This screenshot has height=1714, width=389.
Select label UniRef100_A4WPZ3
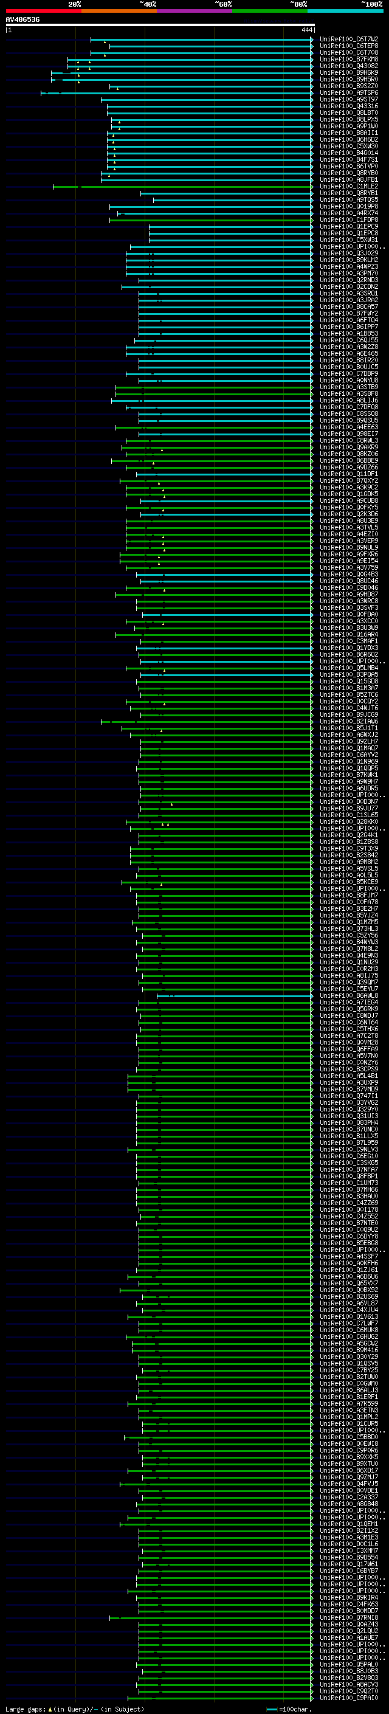click(x=349, y=266)
